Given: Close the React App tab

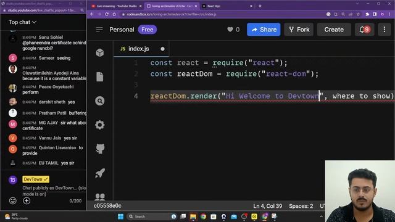Looking at the screenshot, I should tap(251, 6).
